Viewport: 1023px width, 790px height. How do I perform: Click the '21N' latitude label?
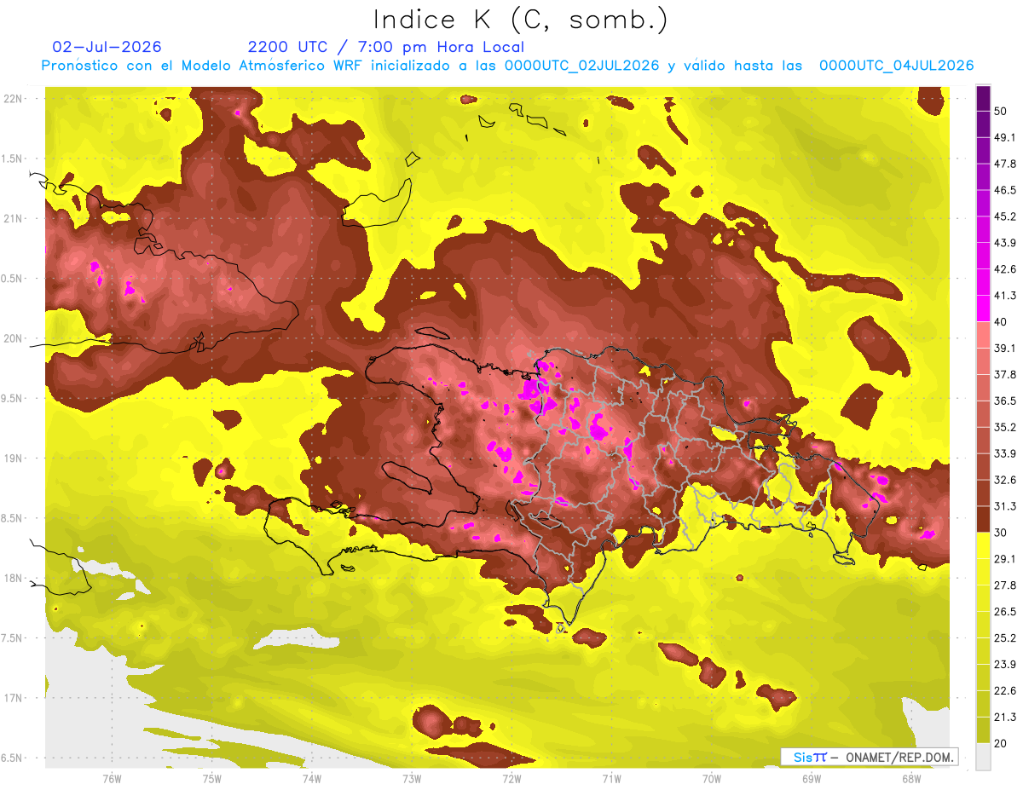click(x=13, y=218)
